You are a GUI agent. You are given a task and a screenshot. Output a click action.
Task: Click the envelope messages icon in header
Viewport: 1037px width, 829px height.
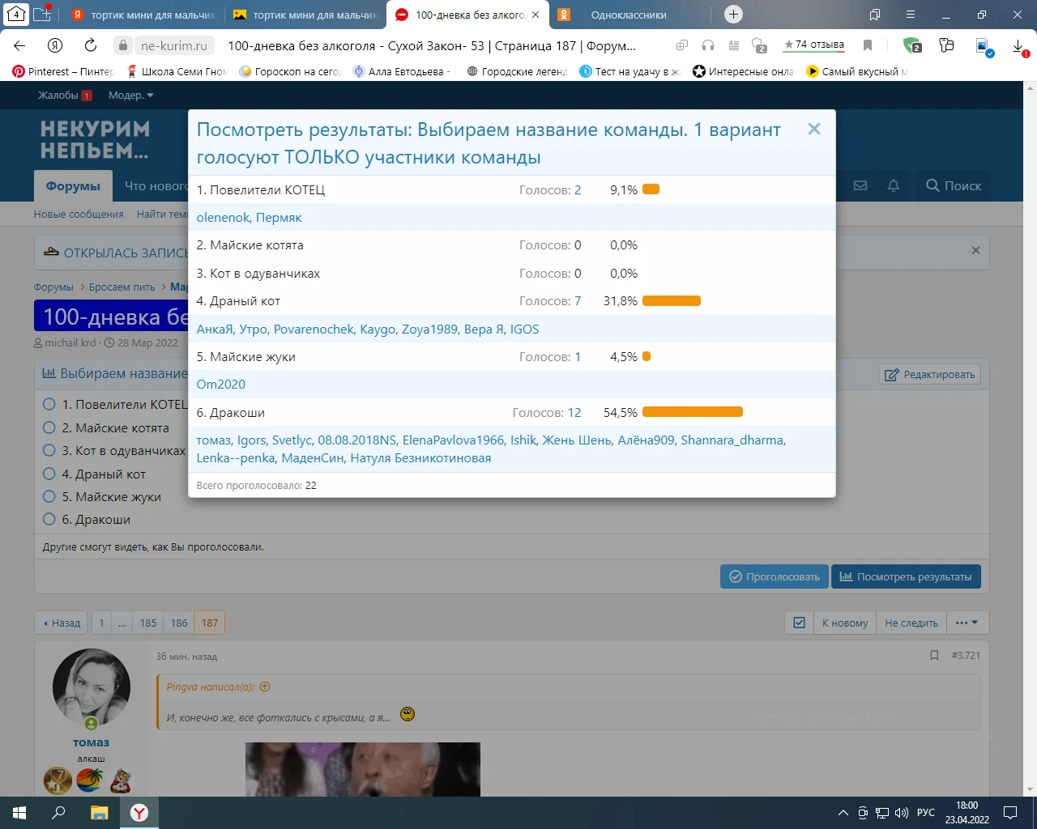(x=860, y=185)
